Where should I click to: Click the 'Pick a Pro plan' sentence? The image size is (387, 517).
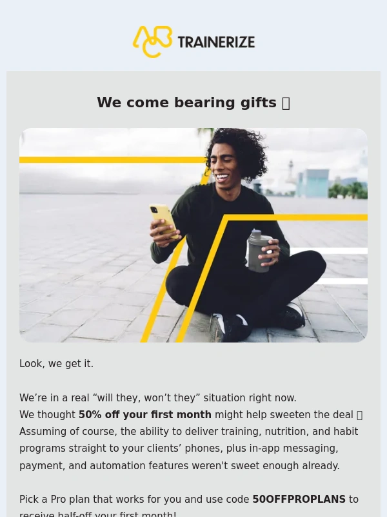[x=189, y=505]
